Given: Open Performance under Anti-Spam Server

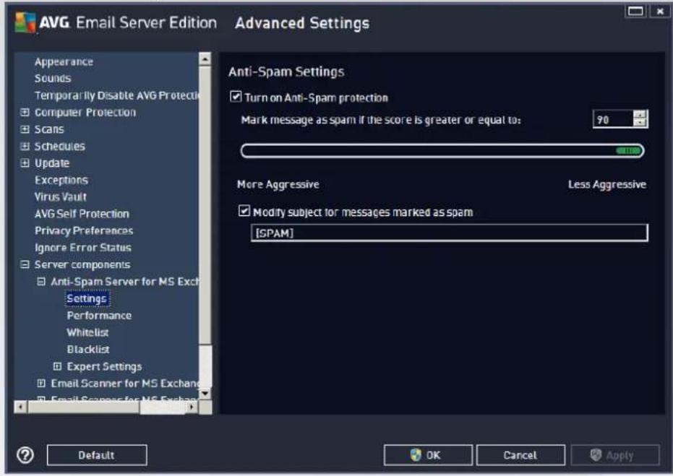Looking at the screenshot, I should [99, 315].
